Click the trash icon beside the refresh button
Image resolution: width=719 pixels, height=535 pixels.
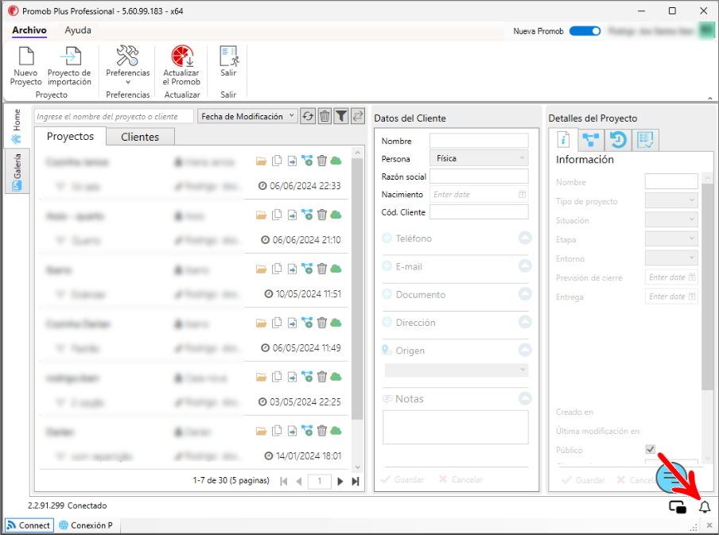click(325, 116)
